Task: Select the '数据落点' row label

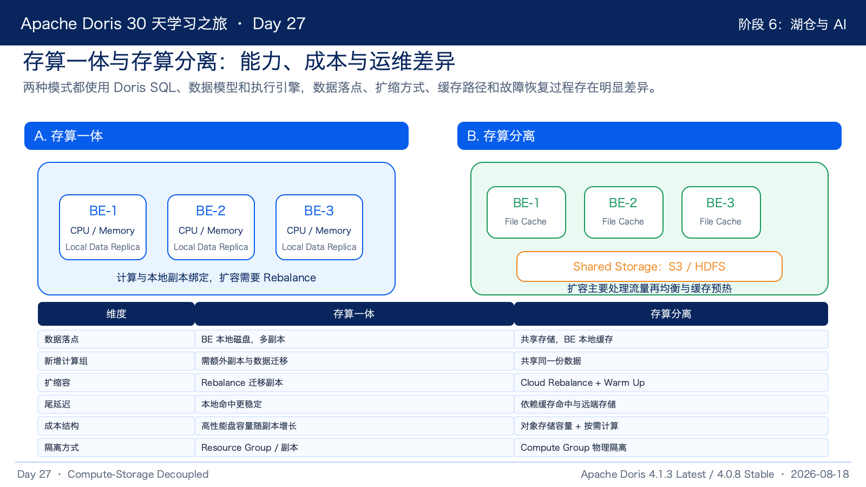Action: [x=116, y=339]
